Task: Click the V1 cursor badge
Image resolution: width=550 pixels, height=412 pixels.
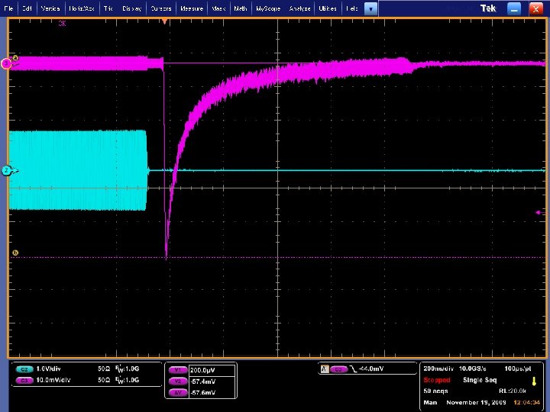Action: (178, 370)
